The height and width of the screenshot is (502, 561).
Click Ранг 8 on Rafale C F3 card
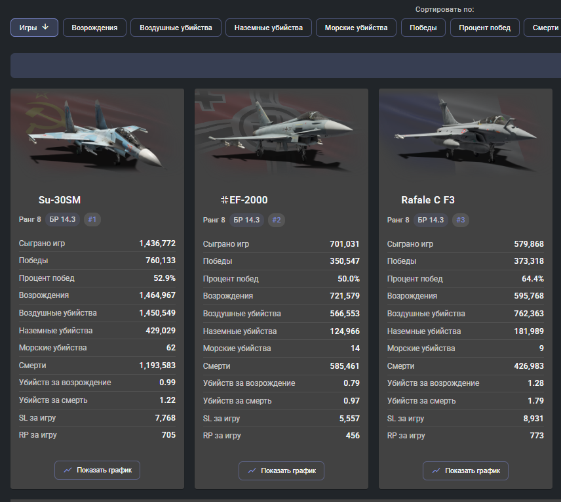coord(398,220)
